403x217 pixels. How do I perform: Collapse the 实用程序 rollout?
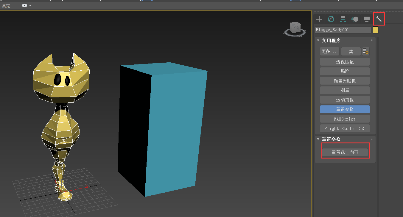point(318,40)
